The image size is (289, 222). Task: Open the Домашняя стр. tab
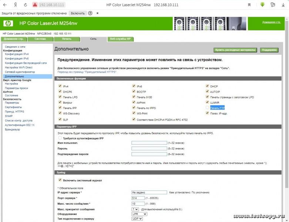(x=14, y=39)
